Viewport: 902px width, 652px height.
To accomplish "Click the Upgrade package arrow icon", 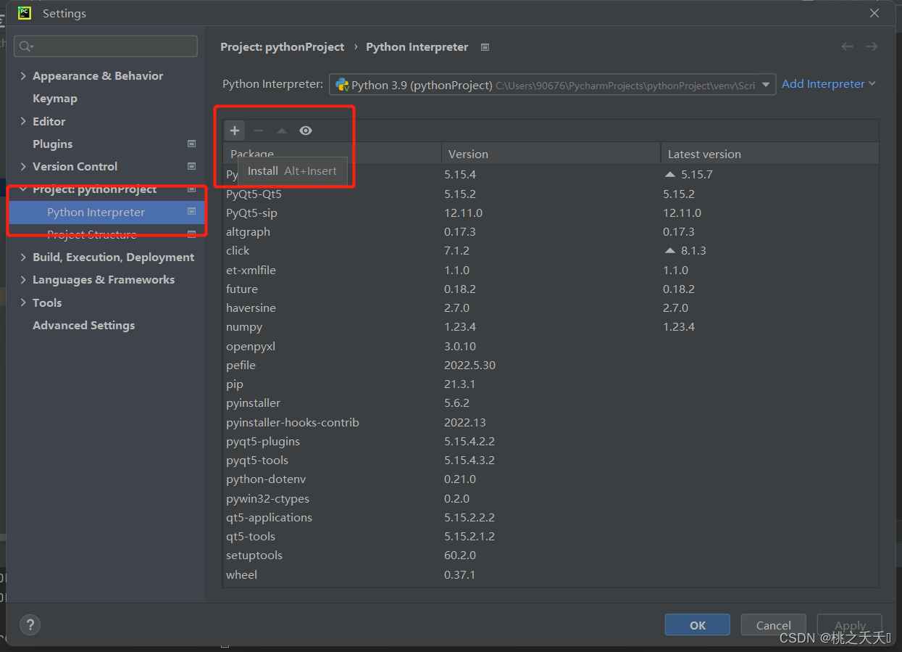I will [x=282, y=131].
